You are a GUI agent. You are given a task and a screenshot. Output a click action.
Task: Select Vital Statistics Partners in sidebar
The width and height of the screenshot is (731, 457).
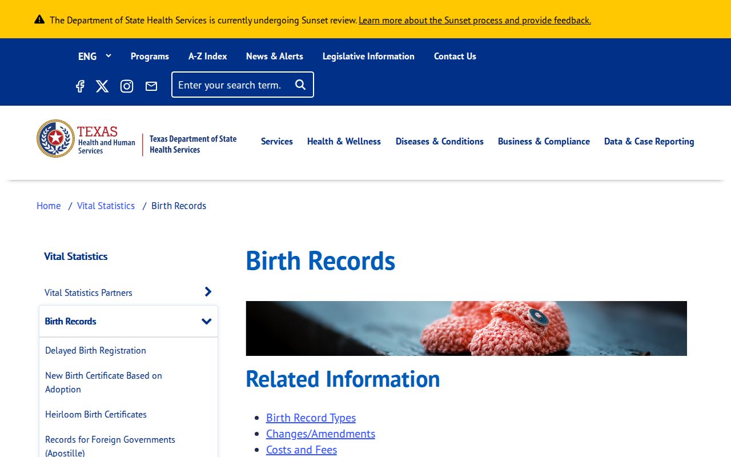tap(89, 292)
